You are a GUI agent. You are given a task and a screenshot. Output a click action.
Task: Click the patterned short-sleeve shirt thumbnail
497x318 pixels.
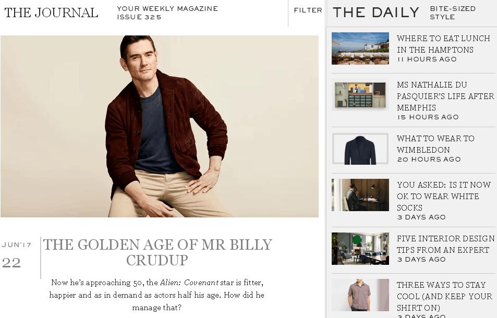360,295
